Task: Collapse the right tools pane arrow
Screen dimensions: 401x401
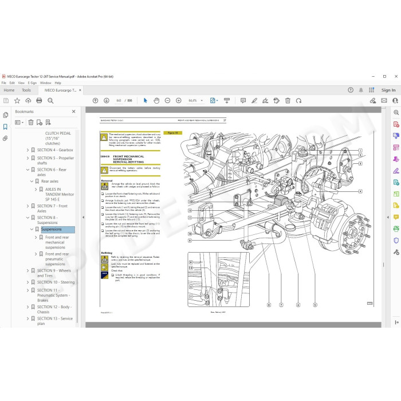Action: (388, 217)
